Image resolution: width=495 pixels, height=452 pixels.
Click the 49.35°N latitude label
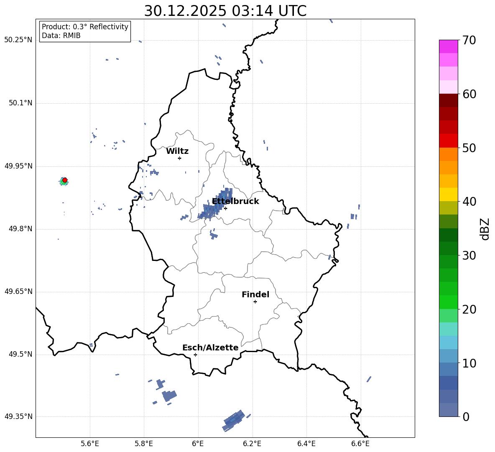coord(18,416)
